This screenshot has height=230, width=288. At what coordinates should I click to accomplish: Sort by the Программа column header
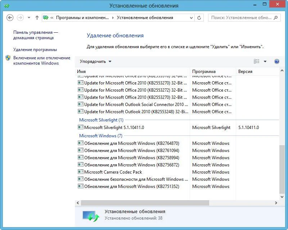[213, 72]
